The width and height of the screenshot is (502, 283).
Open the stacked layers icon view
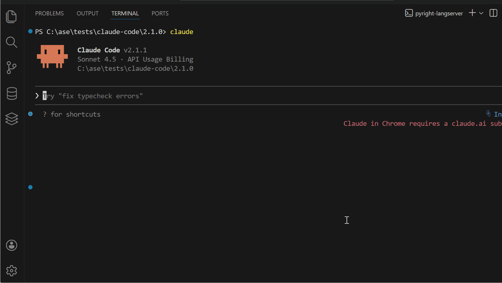click(12, 119)
